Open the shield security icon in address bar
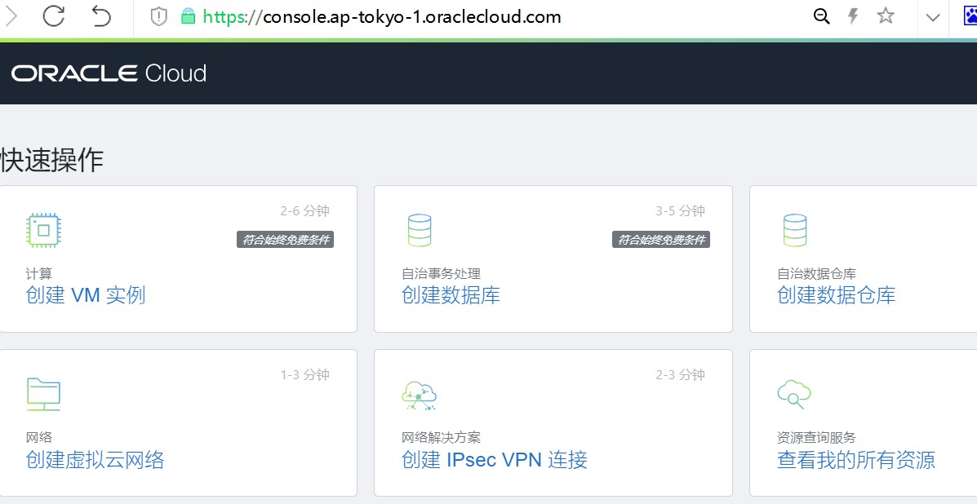Viewport: 977px width, 504px height. pyautogui.click(x=159, y=17)
